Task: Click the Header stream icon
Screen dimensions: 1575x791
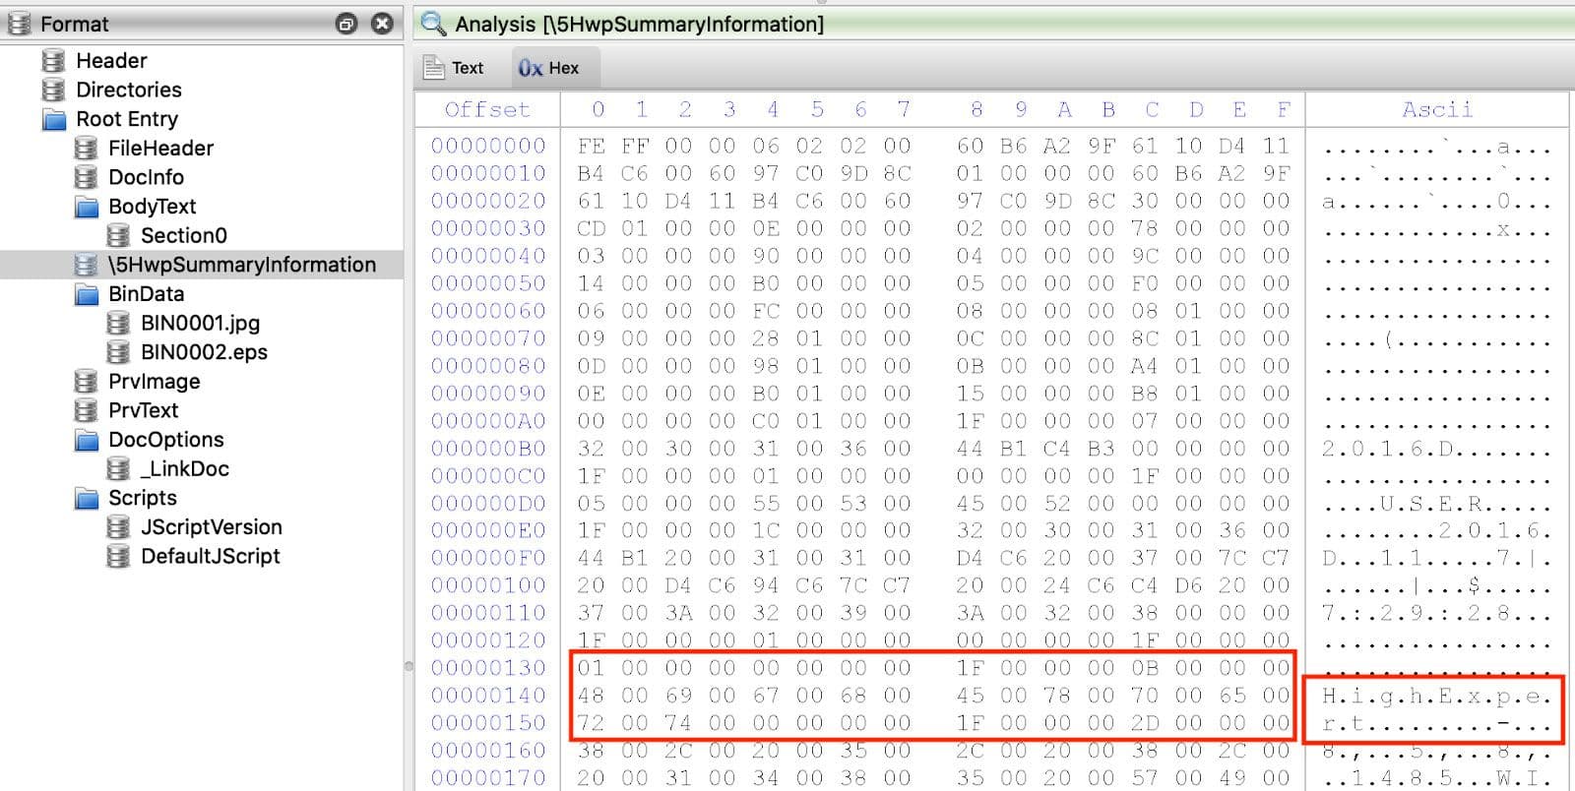Action: (x=53, y=61)
